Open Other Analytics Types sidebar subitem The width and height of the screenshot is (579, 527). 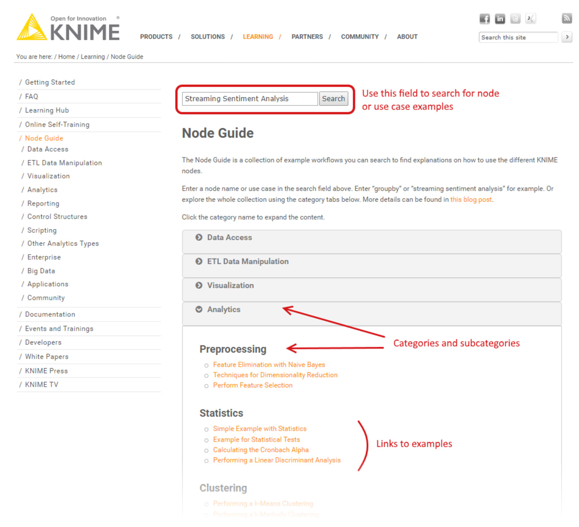(63, 244)
